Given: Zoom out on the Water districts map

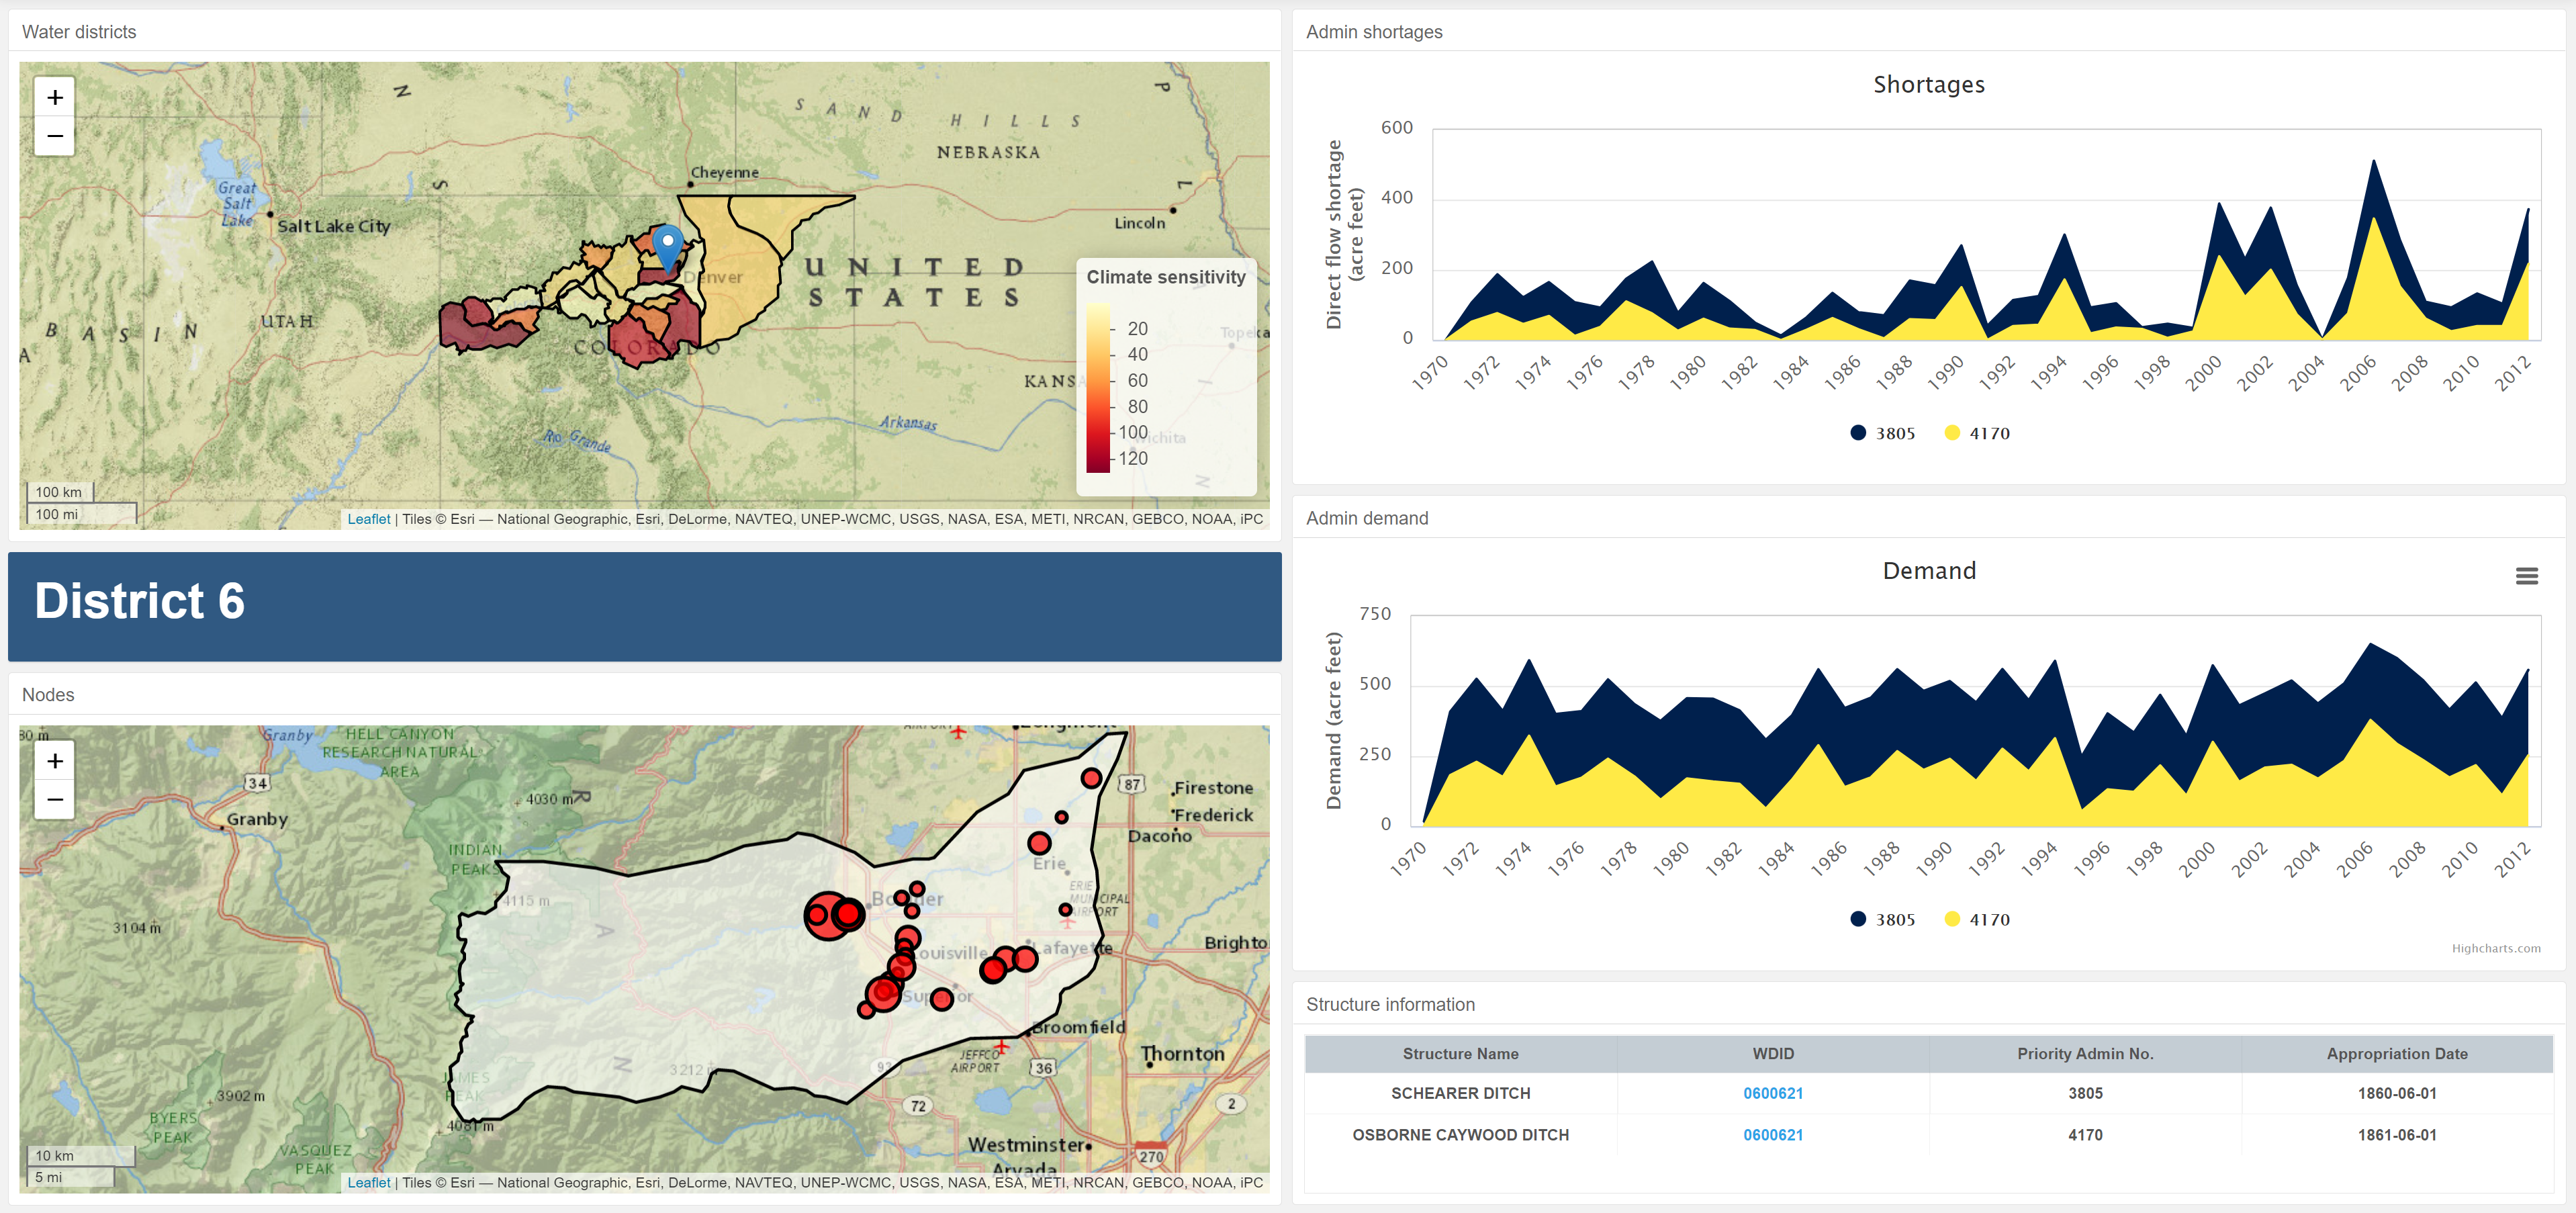Looking at the screenshot, I should pyautogui.click(x=55, y=136).
